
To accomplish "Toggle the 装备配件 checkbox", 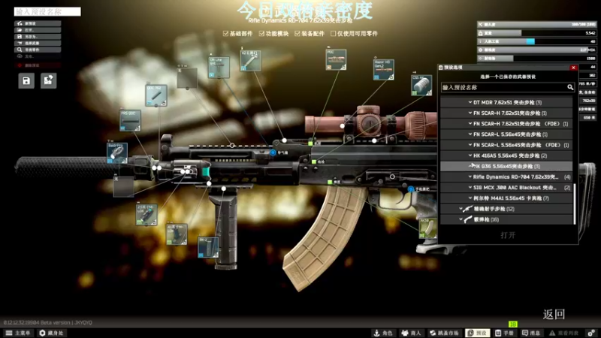I will (x=297, y=33).
